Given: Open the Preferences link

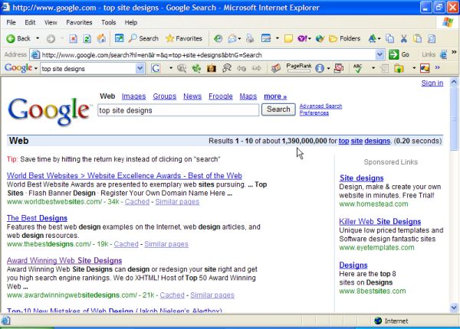Looking at the screenshot, I should point(314,113).
